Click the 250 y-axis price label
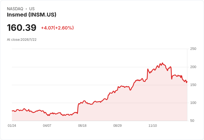This screenshot has height=140, width=204. coord(193,49)
